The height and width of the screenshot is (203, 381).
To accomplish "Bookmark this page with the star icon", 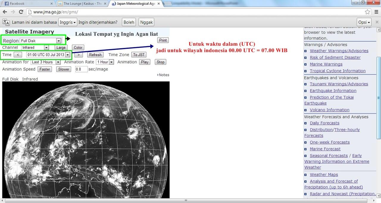I will click(368, 12).
